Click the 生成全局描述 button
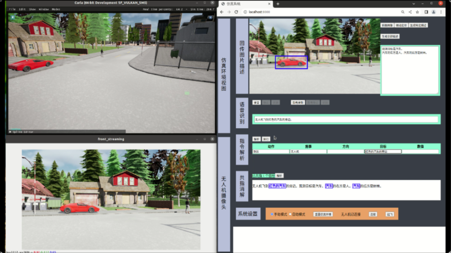The width and height of the screenshot is (451, 253). coord(390,36)
